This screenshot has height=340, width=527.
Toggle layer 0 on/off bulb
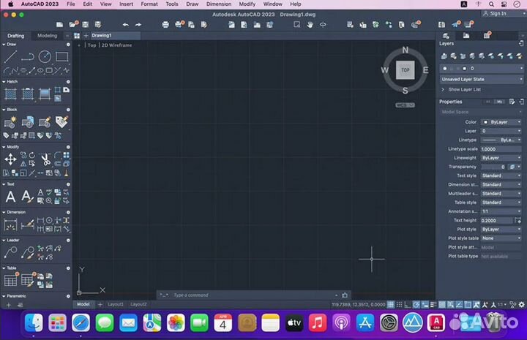tap(445, 69)
